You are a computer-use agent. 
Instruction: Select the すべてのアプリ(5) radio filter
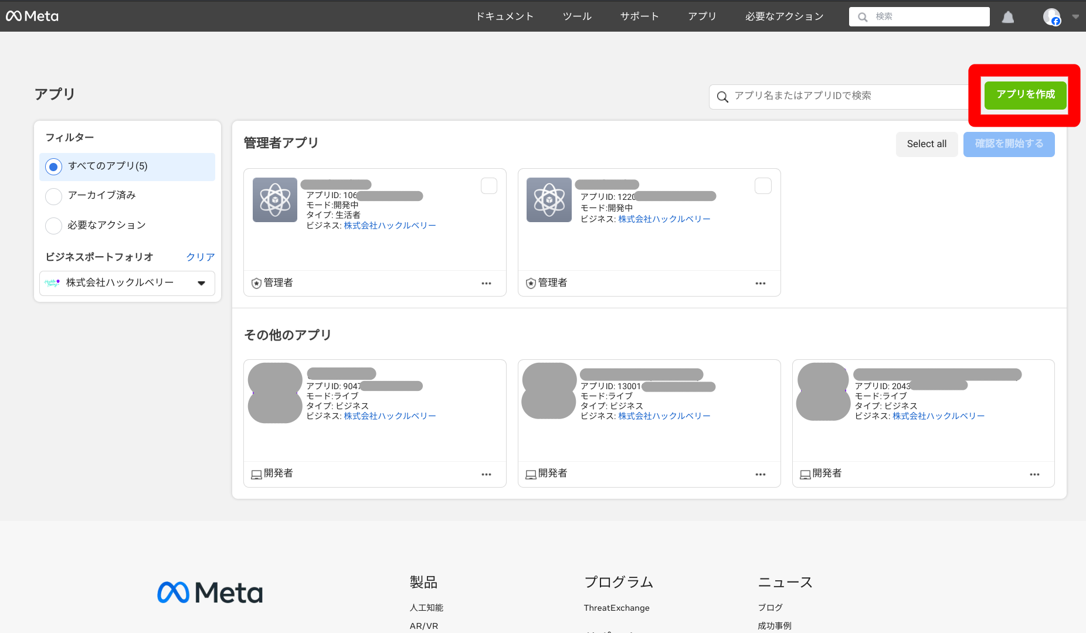click(54, 167)
